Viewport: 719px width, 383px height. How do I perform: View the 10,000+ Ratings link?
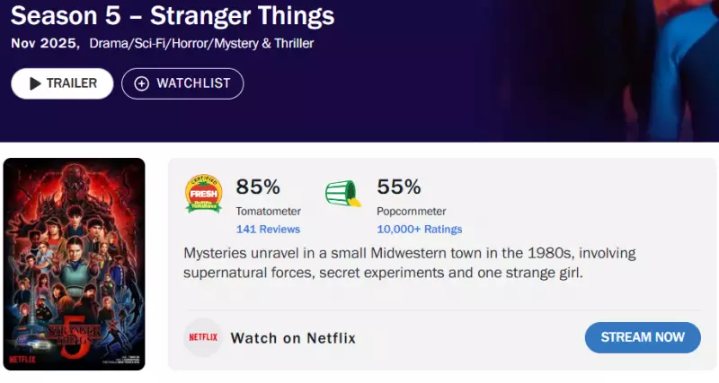coord(420,230)
